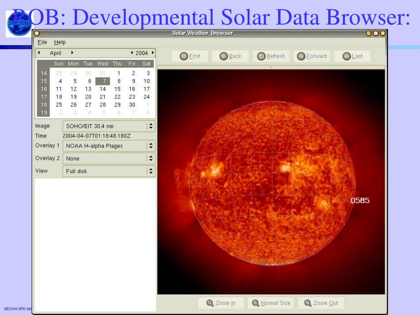Click the 0585 active region label

tap(360, 200)
